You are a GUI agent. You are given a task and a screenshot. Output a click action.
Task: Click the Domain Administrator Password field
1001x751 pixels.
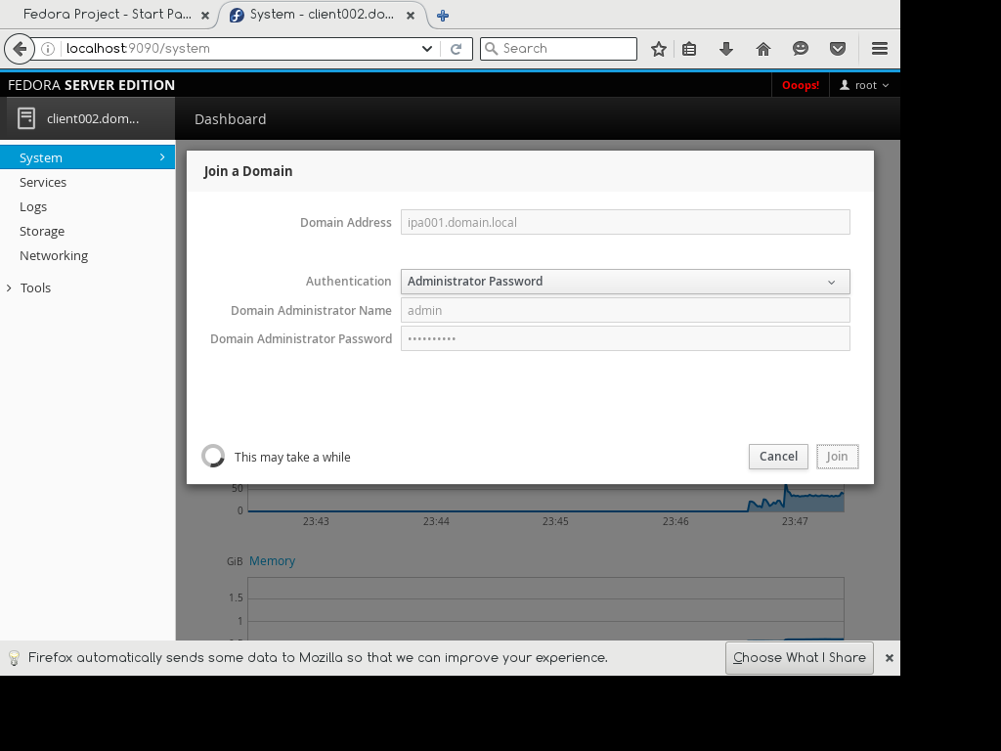[x=625, y=338]
